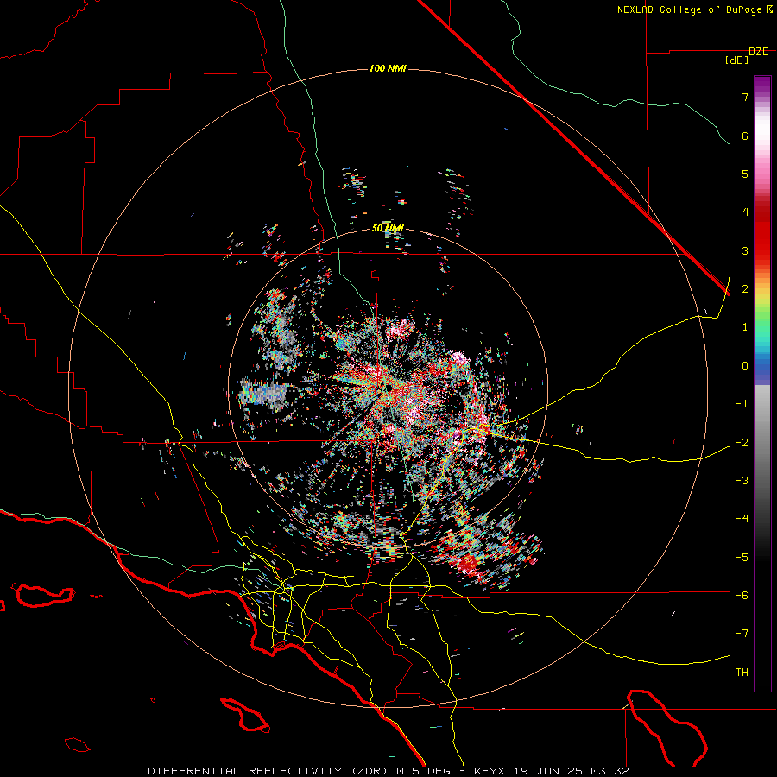Image resolution: width=777 pixels, height=777 pixels.
Task: Click the TH label below the color scale
Action: 742,673
